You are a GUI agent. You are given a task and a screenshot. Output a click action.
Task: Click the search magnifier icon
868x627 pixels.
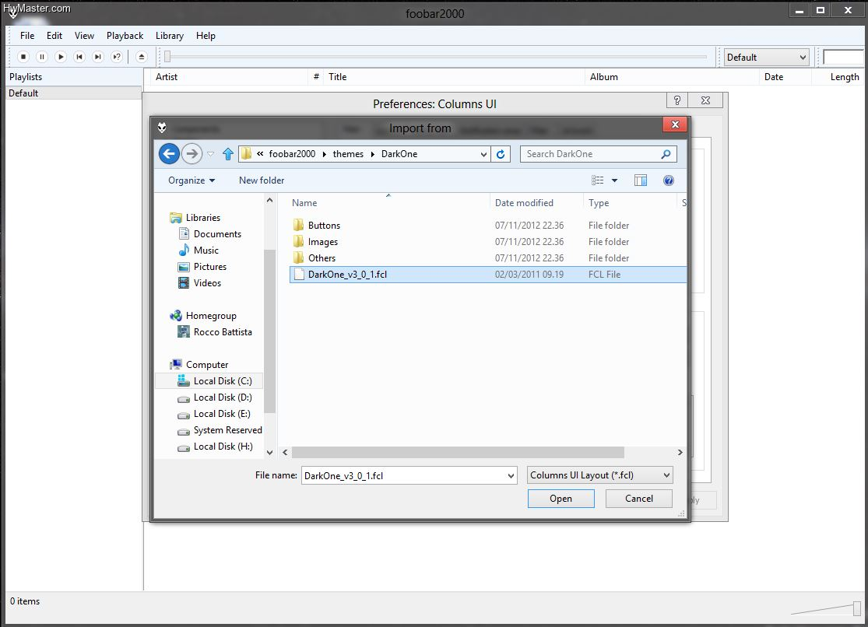666,154
